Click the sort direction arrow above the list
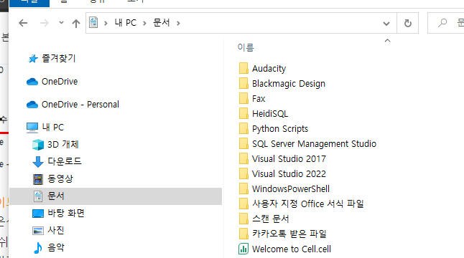This screenshot has width=464, height=258. pos(387,40)
